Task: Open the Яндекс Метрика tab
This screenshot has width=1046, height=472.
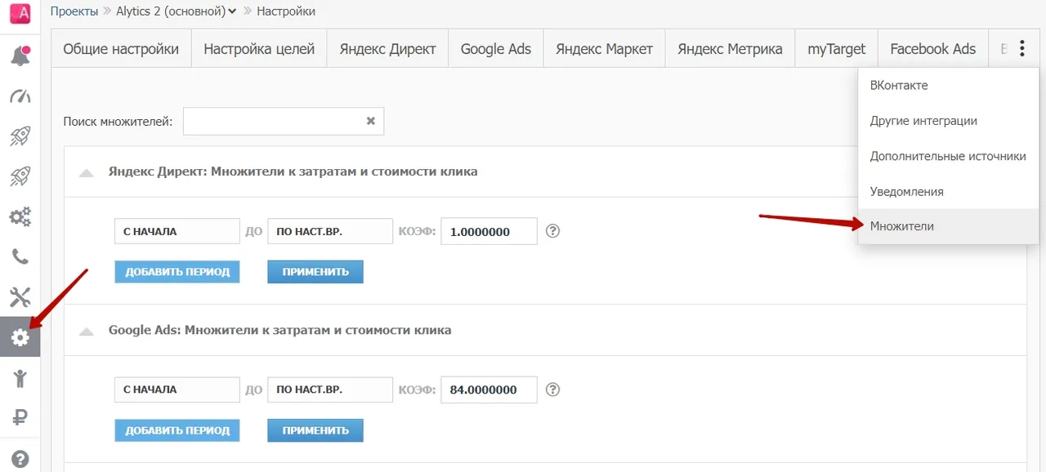Action: [x=731, y=49]
